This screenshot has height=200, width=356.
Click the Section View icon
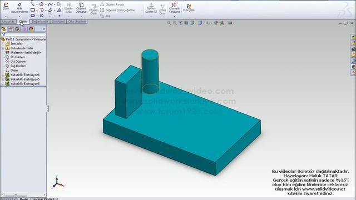(186, 23)
